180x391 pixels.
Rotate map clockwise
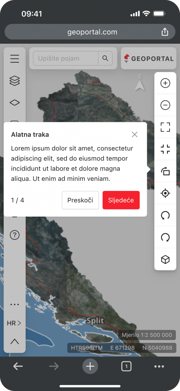coord(165,238)
